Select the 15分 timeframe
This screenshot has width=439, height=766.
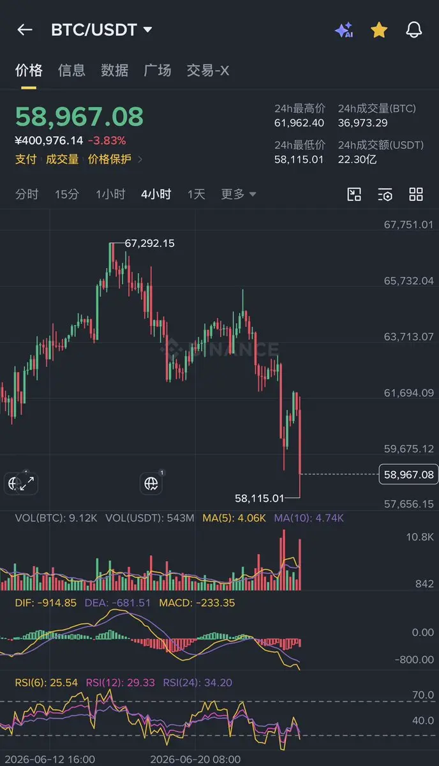67,194
